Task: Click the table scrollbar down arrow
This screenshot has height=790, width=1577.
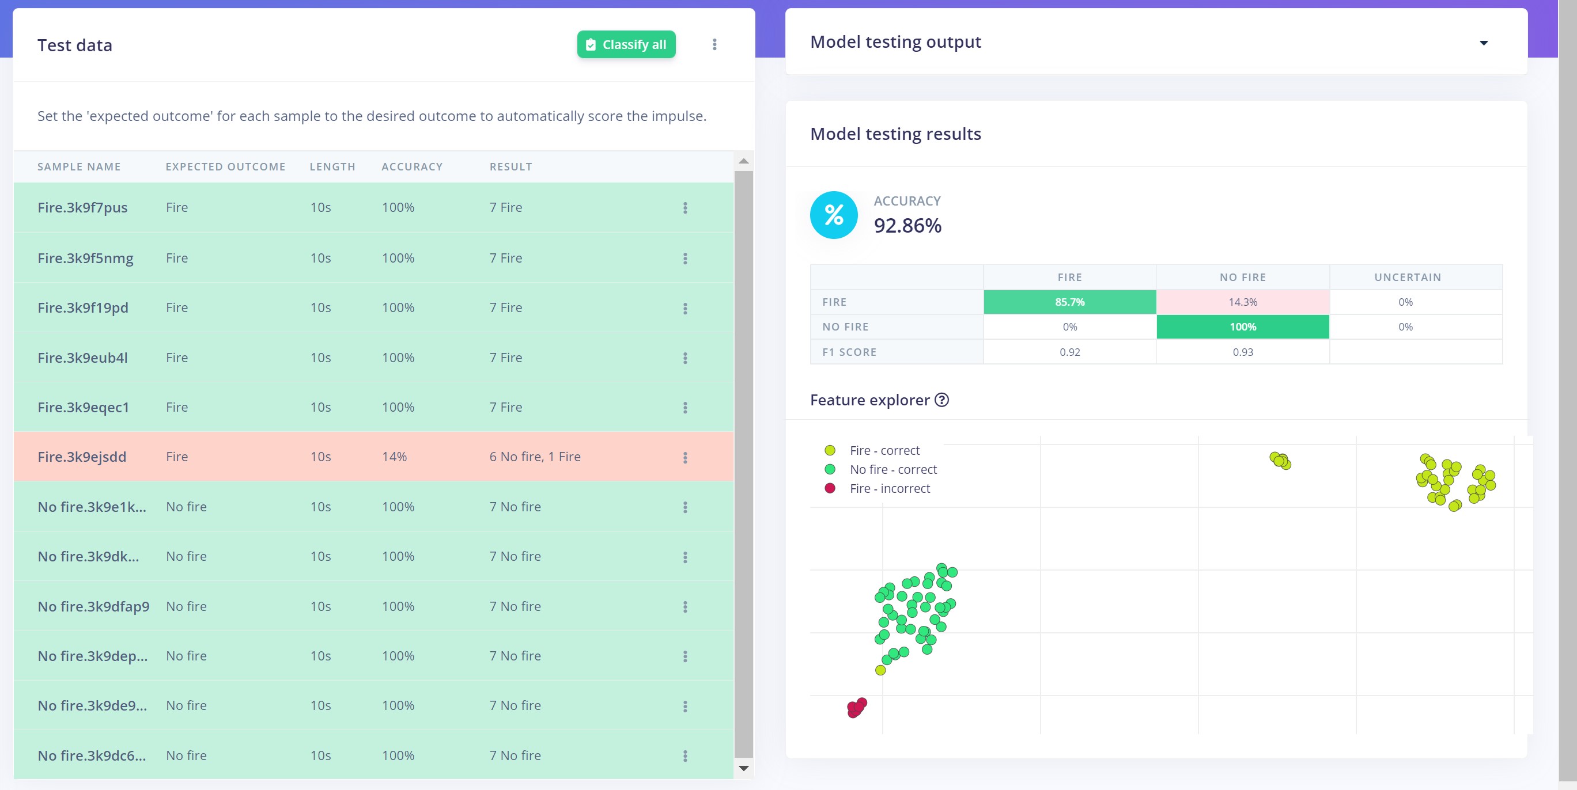Action: click(x=743, y=769)
